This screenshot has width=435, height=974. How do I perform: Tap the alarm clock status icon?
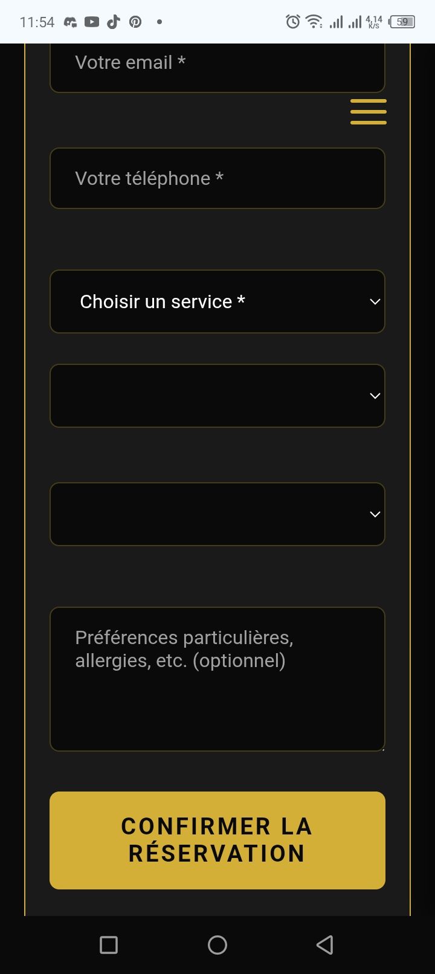(293, 22)
